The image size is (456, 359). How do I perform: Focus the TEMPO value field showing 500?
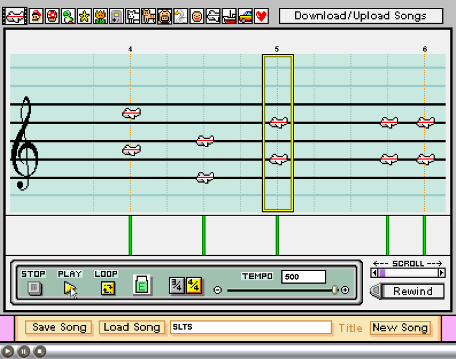(303, 276)
